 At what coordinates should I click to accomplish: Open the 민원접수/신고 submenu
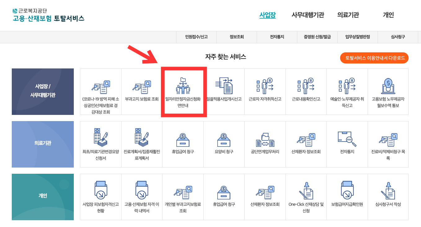click(196, 37)
